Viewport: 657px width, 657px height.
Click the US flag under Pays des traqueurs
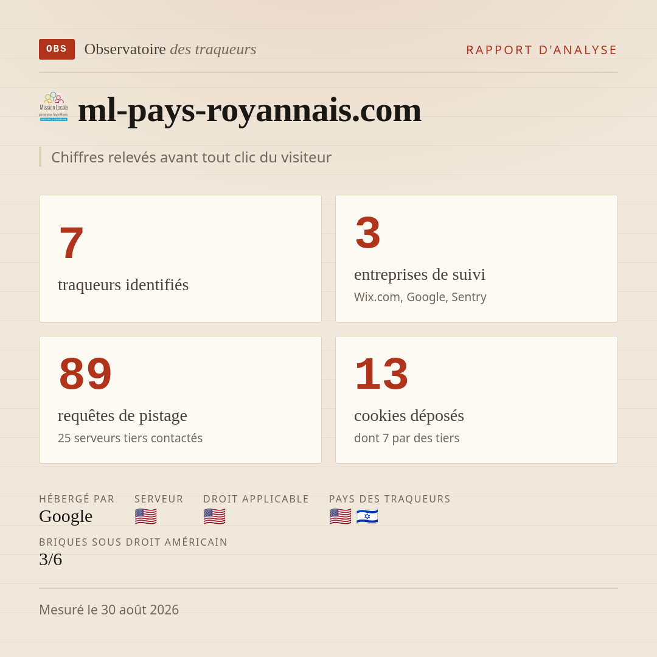click(340, 516)
